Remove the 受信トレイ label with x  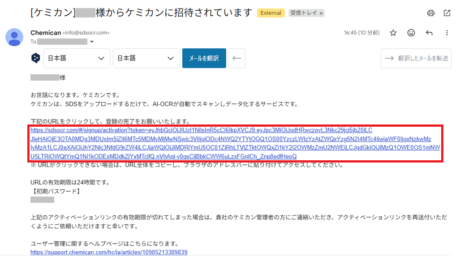[321, 13]
